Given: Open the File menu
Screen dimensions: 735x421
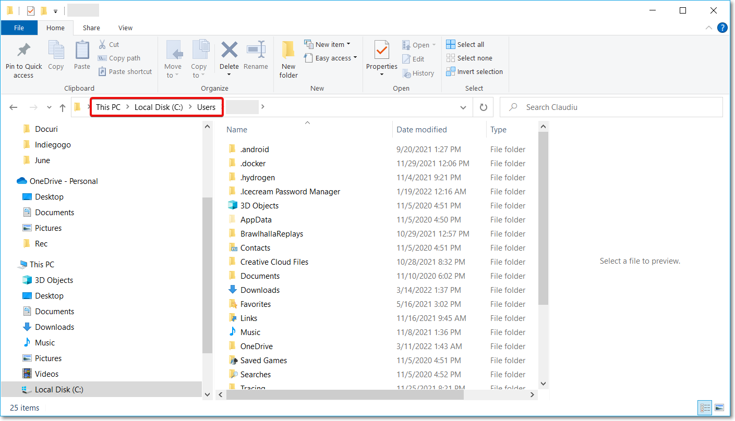Looking at the screenshot, I should (x=19, y=28).
